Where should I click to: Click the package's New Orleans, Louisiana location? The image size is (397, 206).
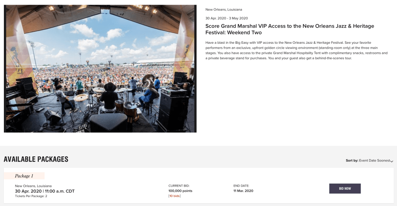(x=33, y=186)
